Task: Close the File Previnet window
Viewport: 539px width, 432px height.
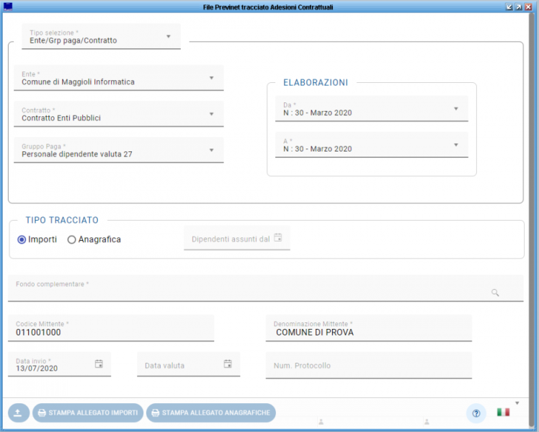Action: pyautogui.click(x=528, y=7)
